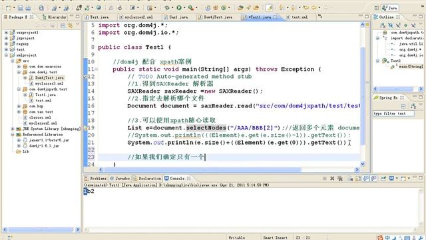Expand the jsproject project node
Screen dimensions: 426x240
tap(6, 38)
